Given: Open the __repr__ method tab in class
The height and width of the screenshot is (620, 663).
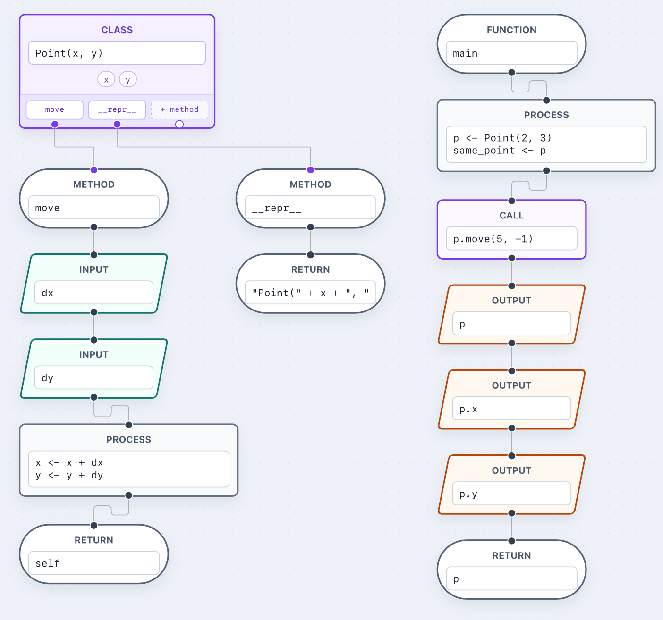Looking at the screenshot, I should 117,109.
